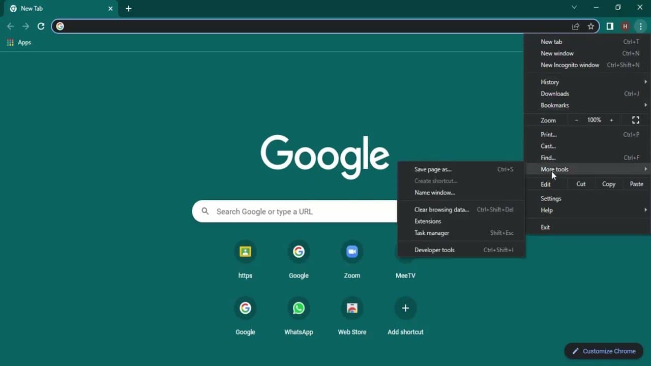Open the share this page icon
The width and height of the screenshot is (651, 366).
576,26
